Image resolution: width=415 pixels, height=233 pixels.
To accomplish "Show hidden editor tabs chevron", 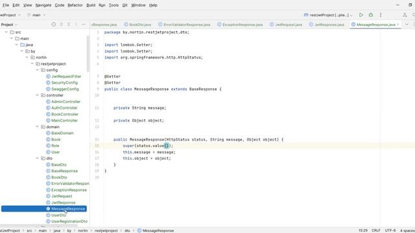I will click(x=407, y=25).
